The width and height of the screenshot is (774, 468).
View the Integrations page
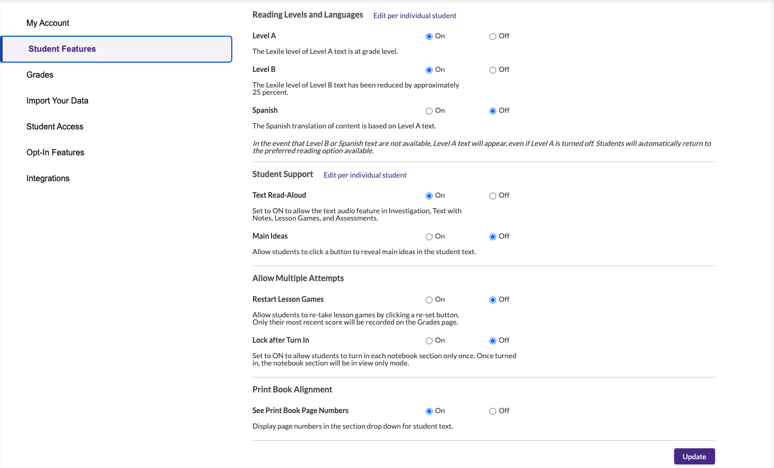pyautogui.click(x=48, y=178)
